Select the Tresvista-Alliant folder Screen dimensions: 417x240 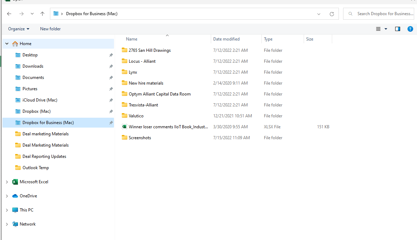coord(143,105)
